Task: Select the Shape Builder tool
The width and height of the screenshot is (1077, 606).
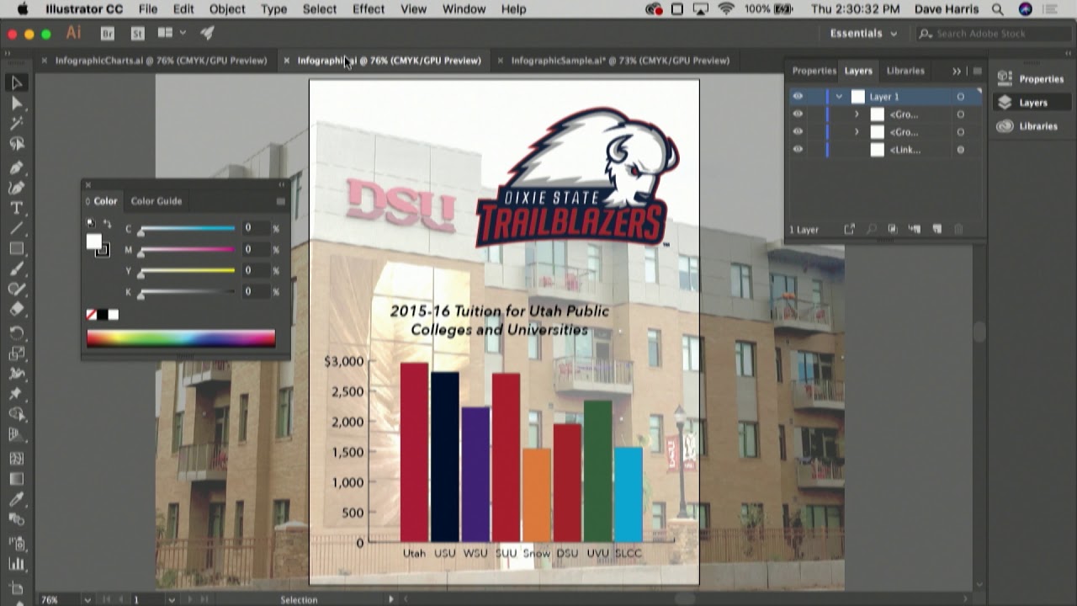Action: click(x=17, y=414)
